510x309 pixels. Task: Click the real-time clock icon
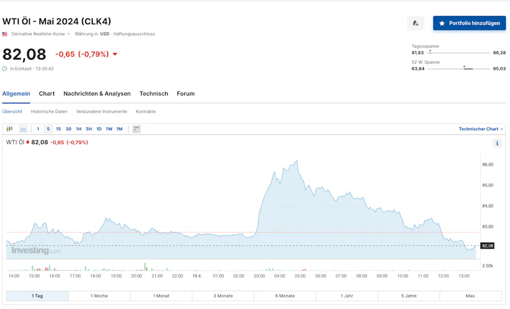pyautogui.click(x=5, y=69)
